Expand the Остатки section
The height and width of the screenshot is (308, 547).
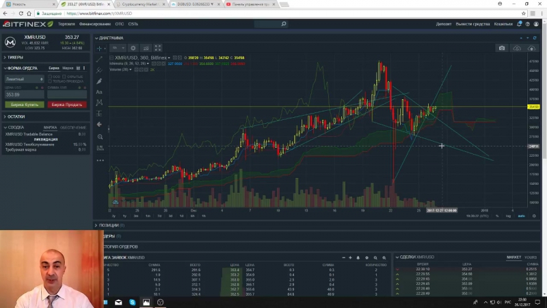point(14,116)
